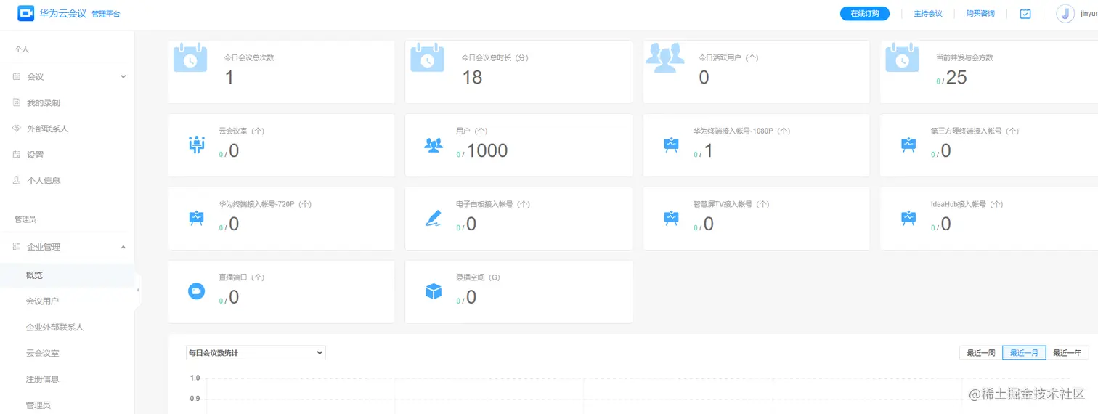This screenshot has width=1098, height=414.
Task: Click the 电子白板接入帐号 pen icon
Action: pyautogui.click(x=434, y=218)
